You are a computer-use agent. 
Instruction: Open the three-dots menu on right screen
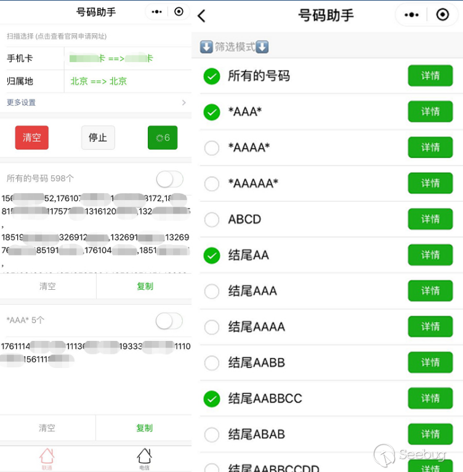(411, 15)
